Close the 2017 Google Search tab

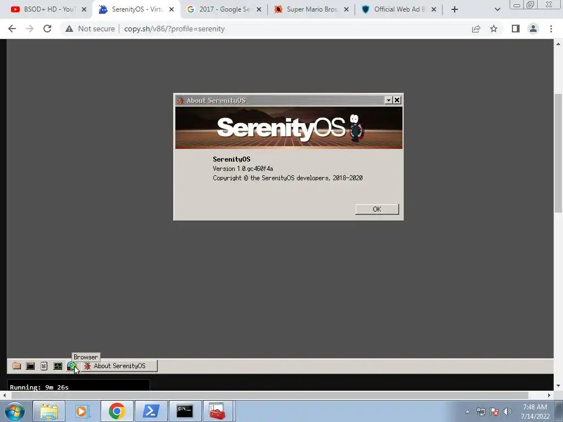coord(259,10)
